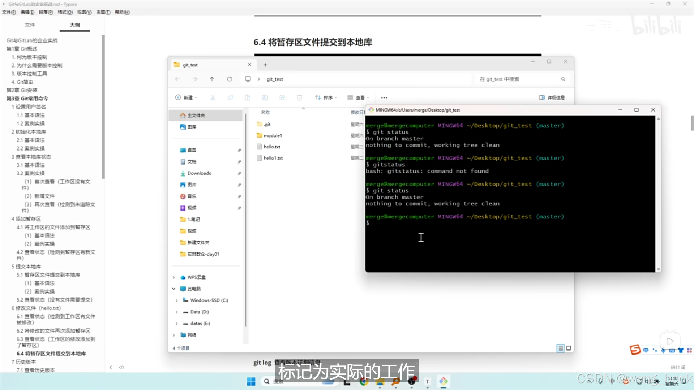Go up one folder level in Explorer
Screen dimensions: 694x390
[212, 79]
